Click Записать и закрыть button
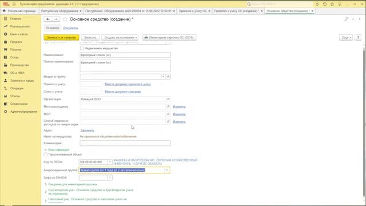The width and height of the screenshot is (366, 206). pyautogui.click(x=61, y=37)
